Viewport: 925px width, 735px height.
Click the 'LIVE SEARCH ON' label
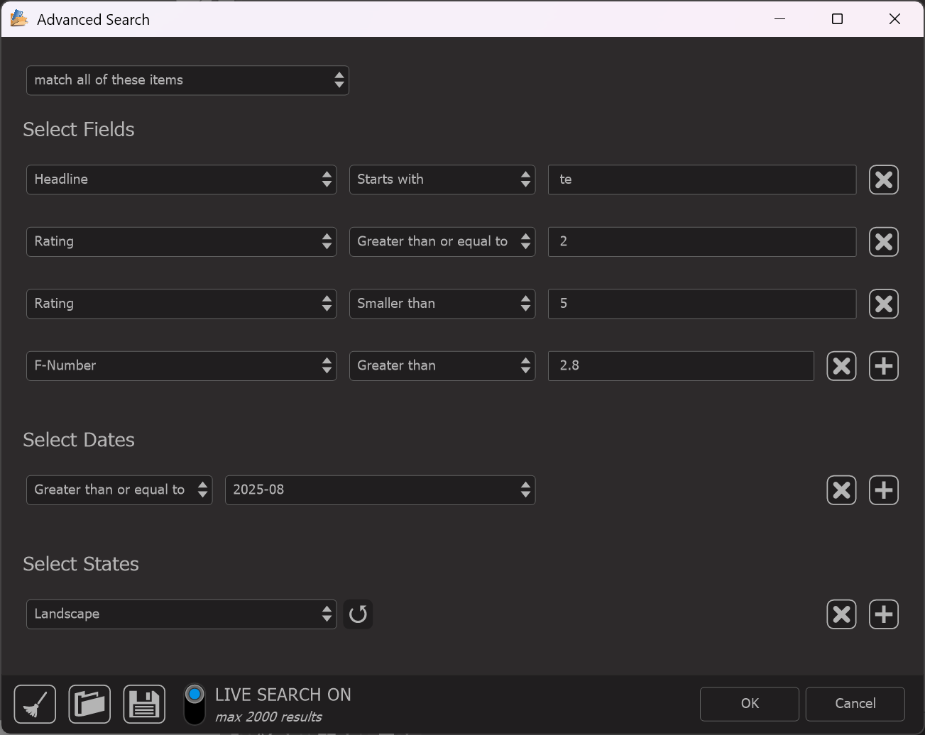pyautogui.click(x=283, y=695)
